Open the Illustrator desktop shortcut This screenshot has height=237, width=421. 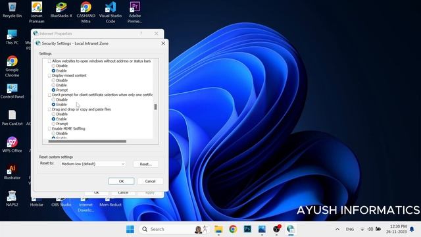[x=12, y=172]
